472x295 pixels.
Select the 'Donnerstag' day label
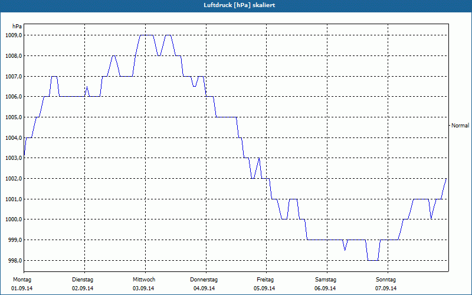pyautogui.click(x=204, y=280)
